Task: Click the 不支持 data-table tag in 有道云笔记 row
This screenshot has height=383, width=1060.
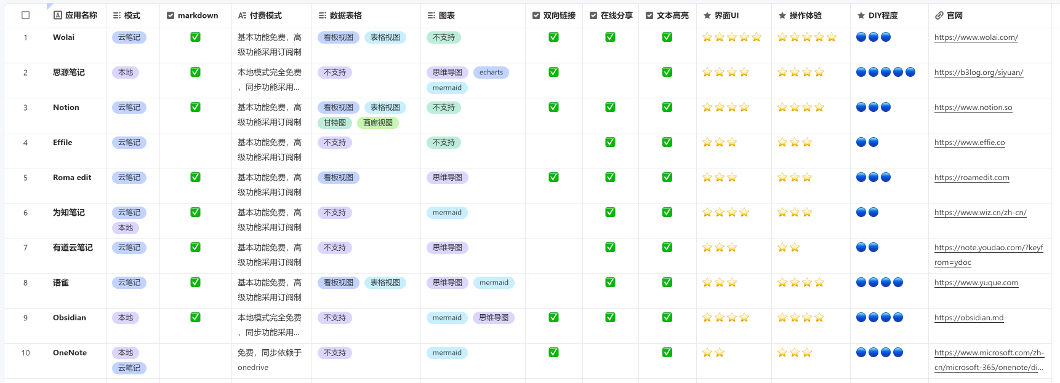Action: point(335,248)
